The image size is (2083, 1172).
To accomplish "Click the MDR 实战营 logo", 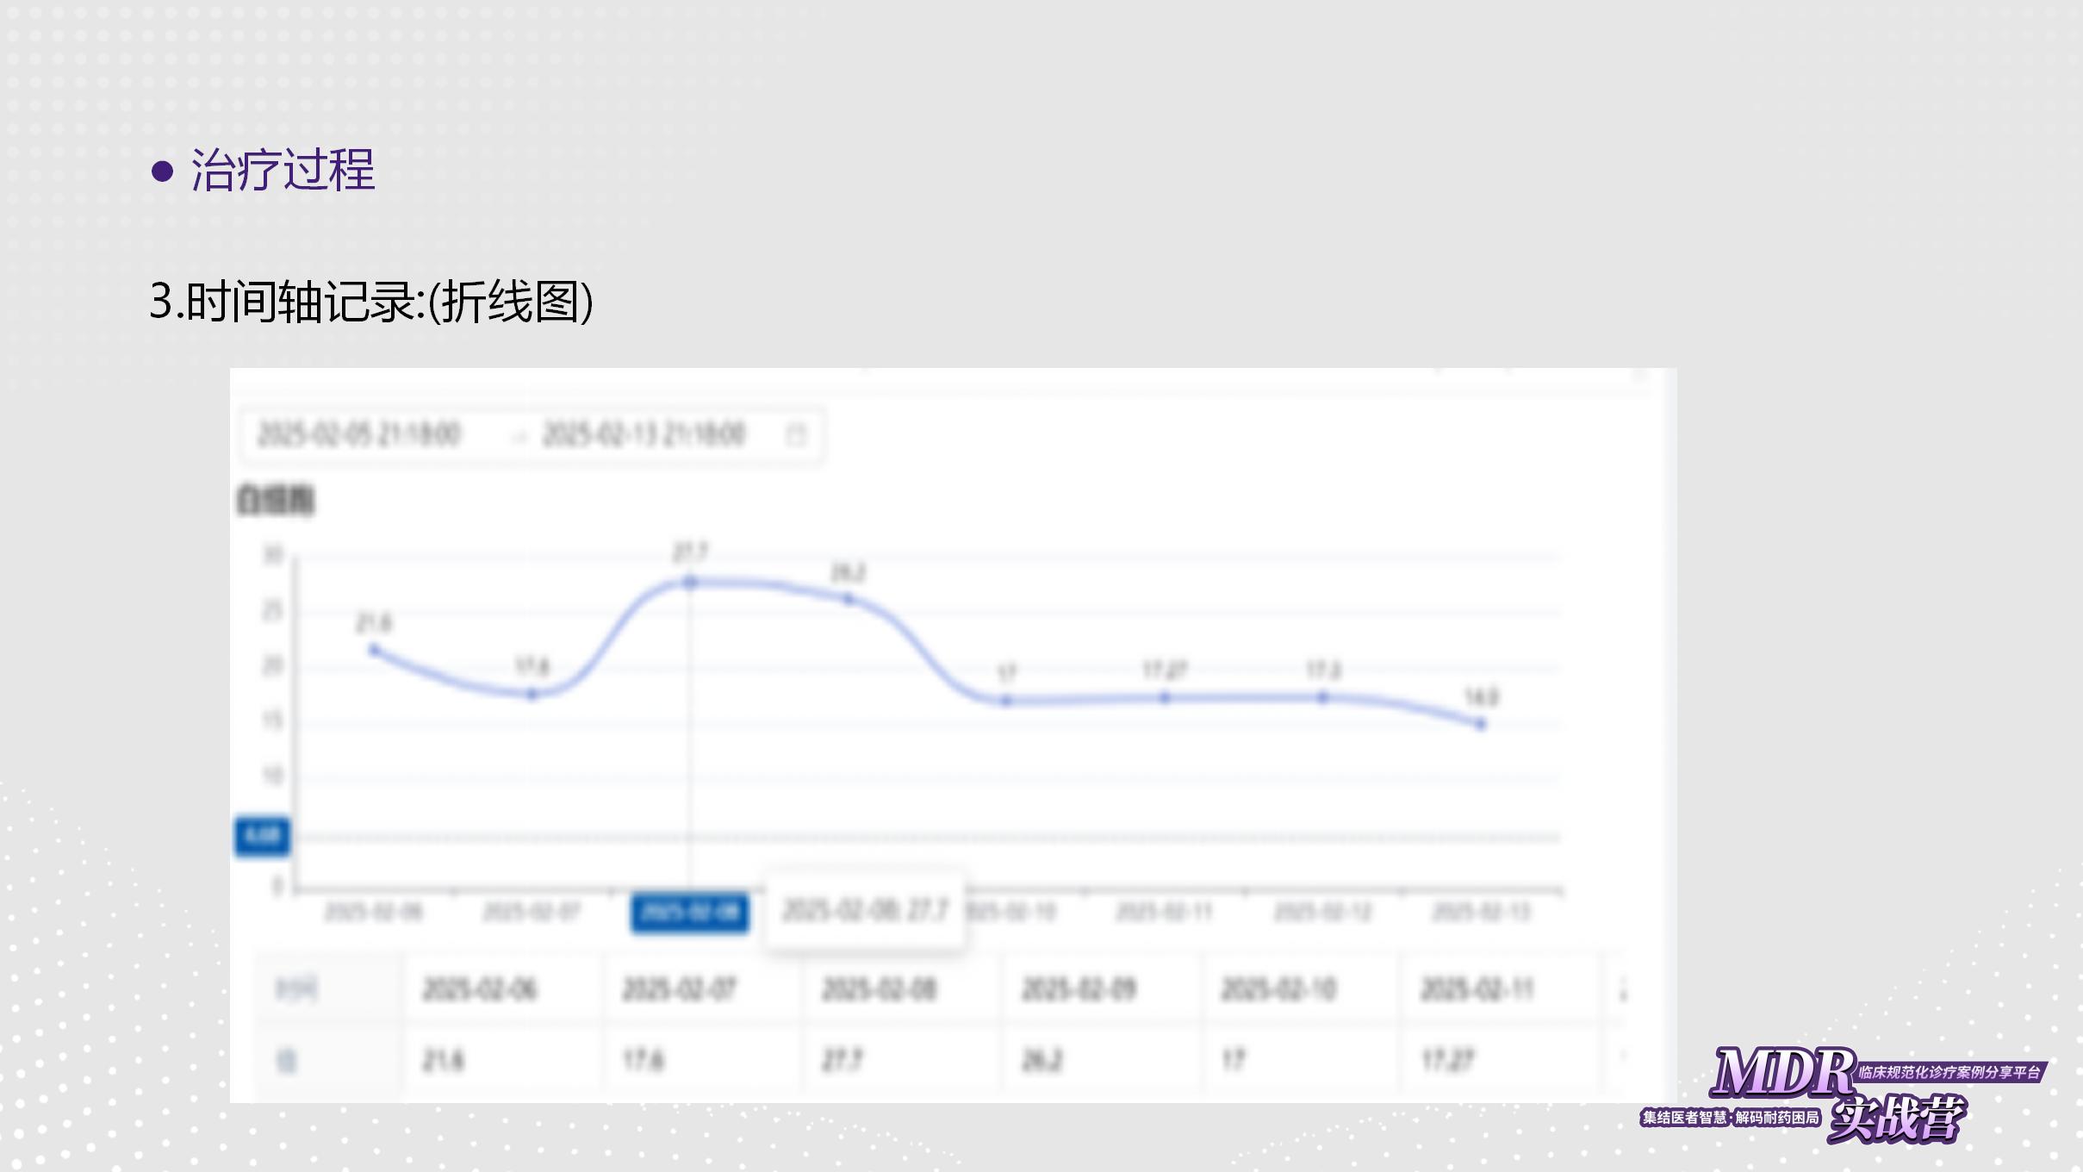I will click(x=1842, y=1094).
